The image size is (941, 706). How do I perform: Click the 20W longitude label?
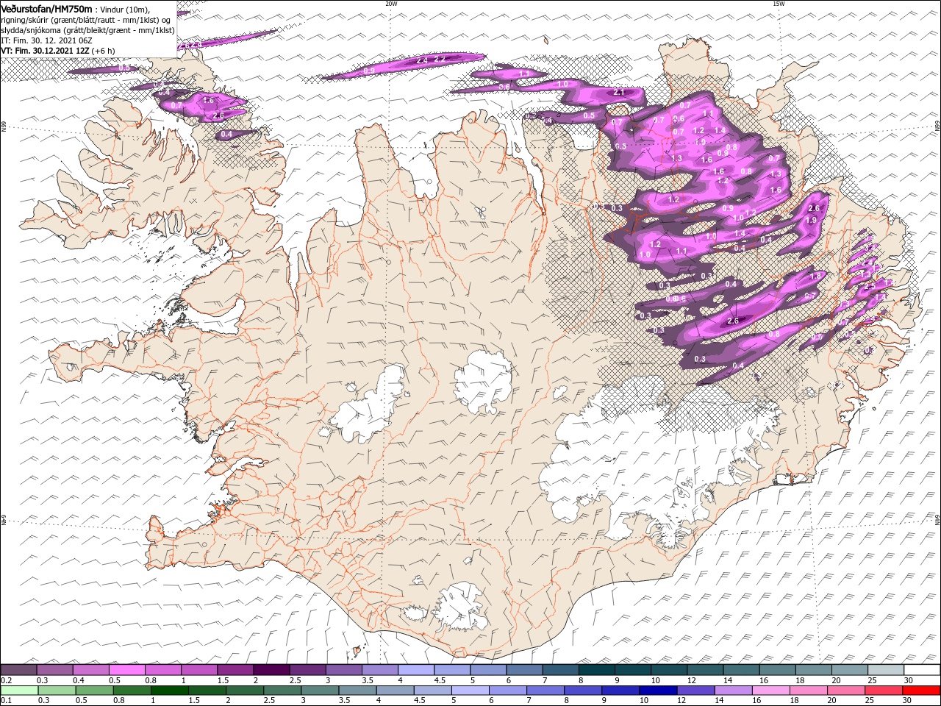[391, 4]
